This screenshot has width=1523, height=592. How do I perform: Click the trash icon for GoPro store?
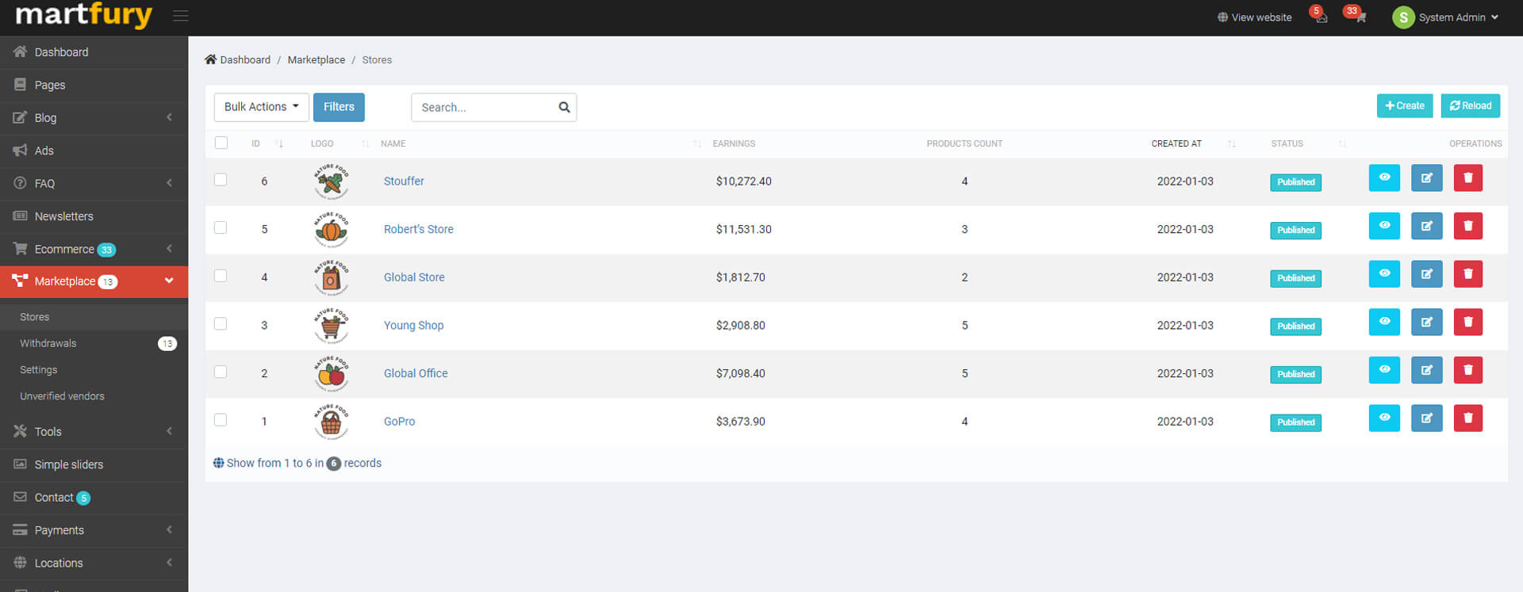click(x=1467, y=418)
